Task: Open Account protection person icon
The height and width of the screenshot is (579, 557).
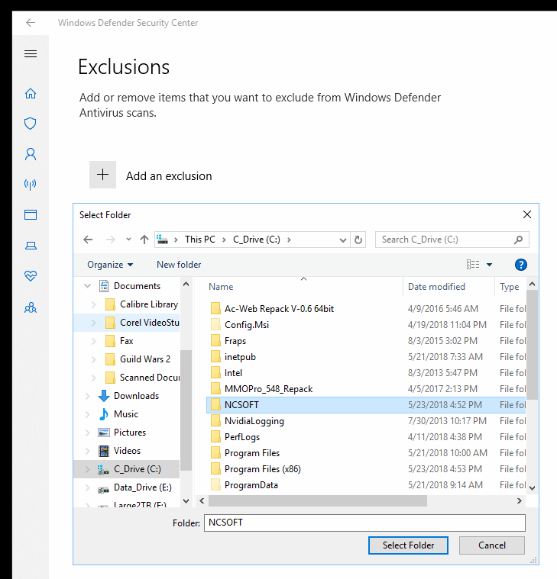Action: click(x=31, y=154)
